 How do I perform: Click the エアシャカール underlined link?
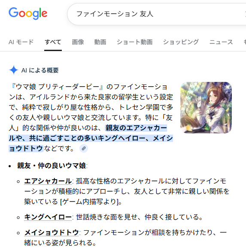point(48,181)
